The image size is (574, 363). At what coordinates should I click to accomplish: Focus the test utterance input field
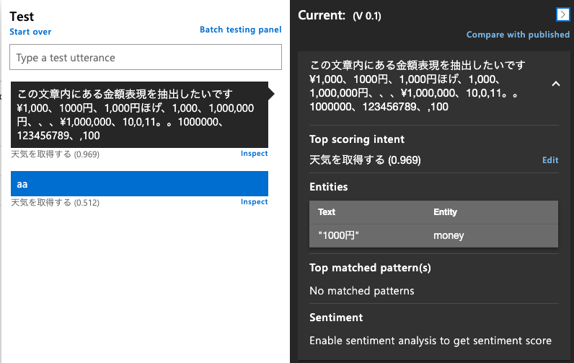pyautogui.click(x=146, y=57)
